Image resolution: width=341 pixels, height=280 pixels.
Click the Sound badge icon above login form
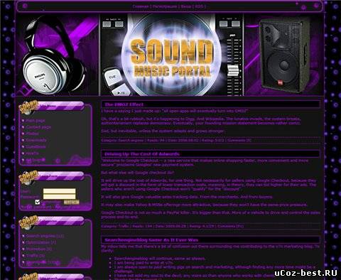pos(28,176)
